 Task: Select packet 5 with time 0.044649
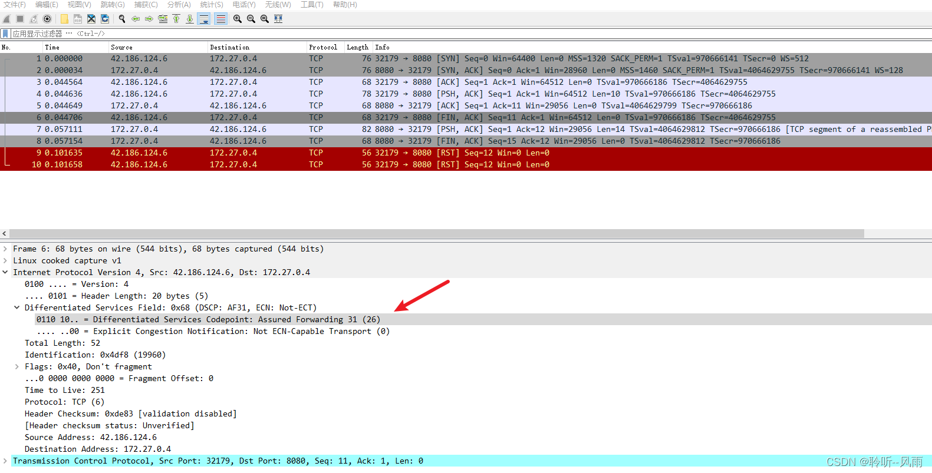point(466,105)
